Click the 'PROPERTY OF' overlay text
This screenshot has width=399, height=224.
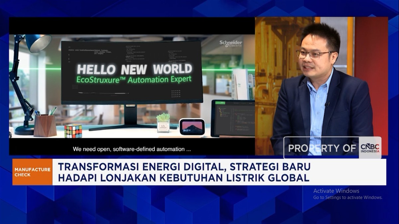[x=322, y=148]
